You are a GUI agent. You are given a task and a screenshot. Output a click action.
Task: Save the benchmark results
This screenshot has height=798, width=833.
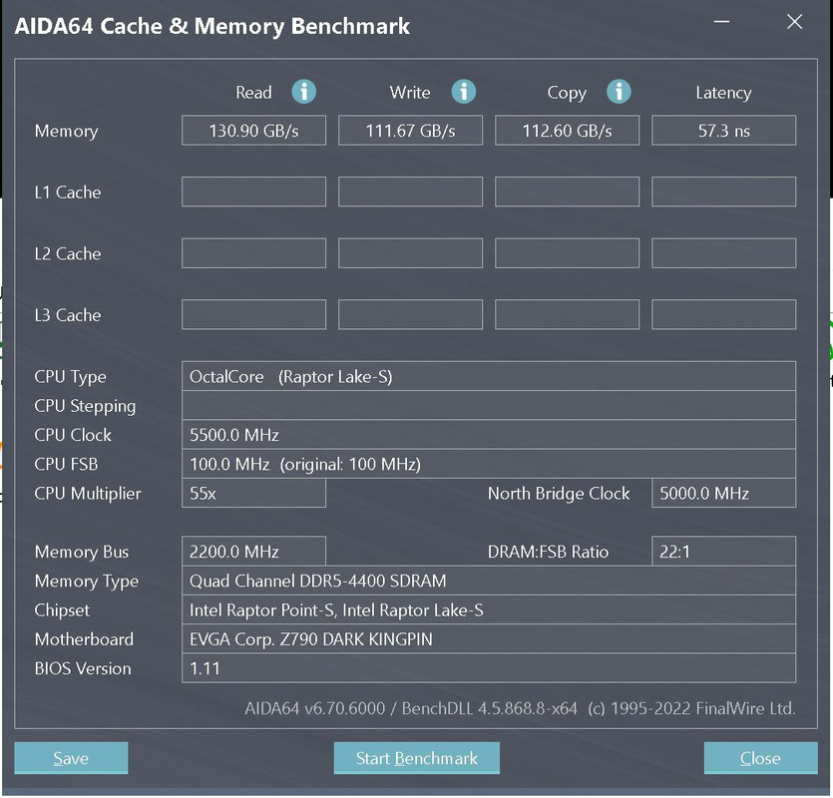pos(71,758)
